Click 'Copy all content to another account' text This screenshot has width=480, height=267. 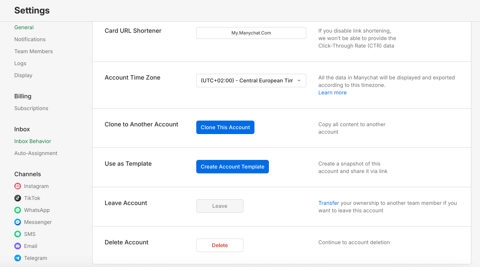(x=352, y=128)
